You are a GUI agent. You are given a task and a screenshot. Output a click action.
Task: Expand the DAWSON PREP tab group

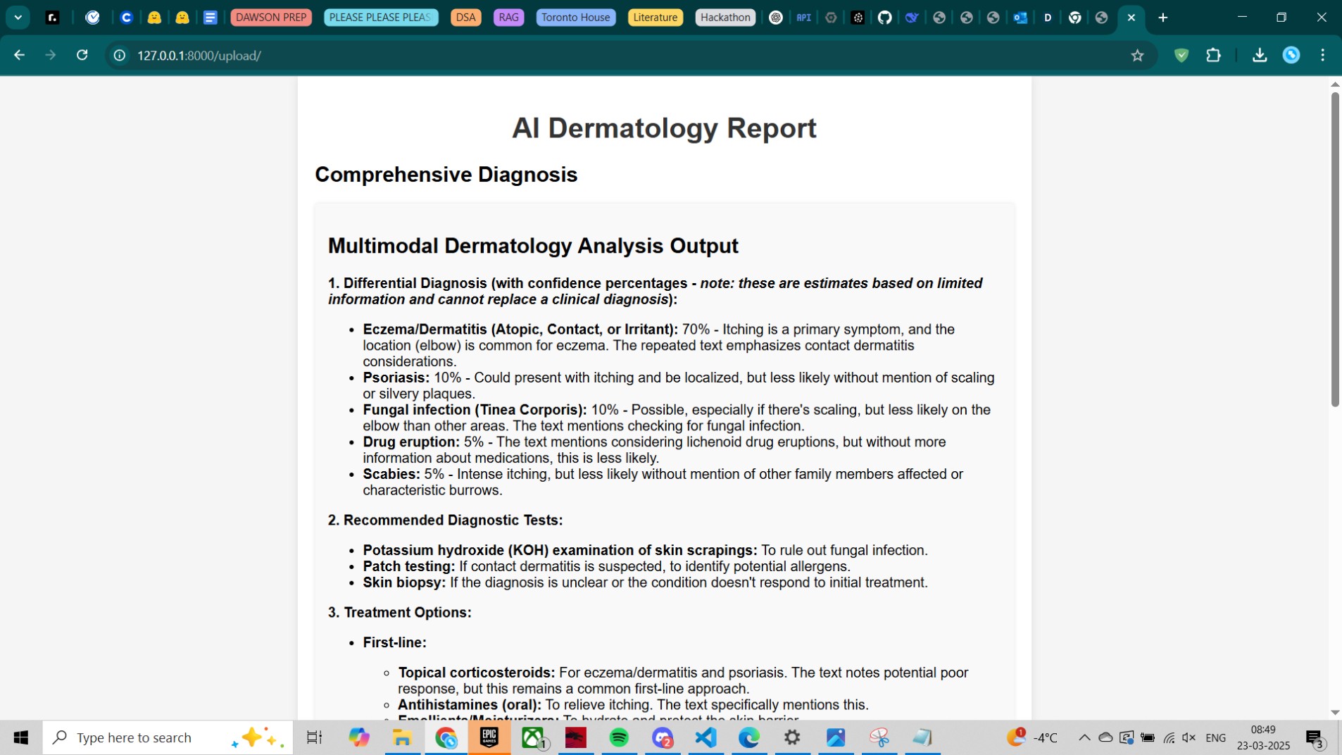271,18
